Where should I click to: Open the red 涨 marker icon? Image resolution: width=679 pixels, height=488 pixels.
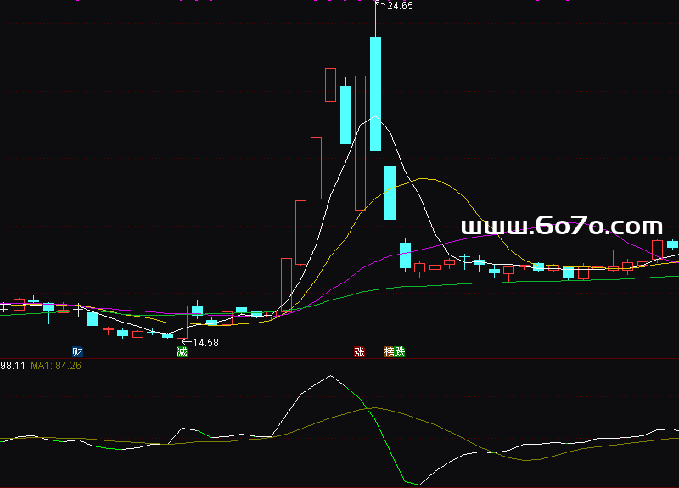(x=359, y=351)
